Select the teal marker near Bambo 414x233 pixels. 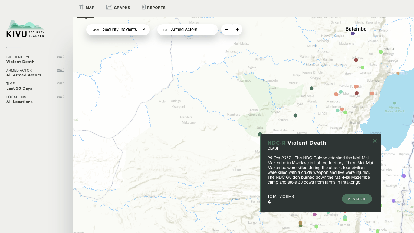click(x=345, y=218)
